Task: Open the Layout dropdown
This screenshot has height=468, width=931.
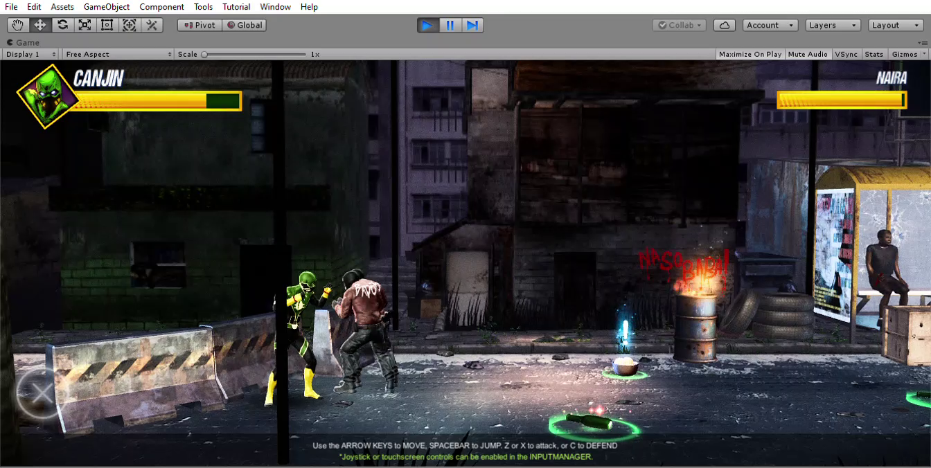Action: pos(895,25)
